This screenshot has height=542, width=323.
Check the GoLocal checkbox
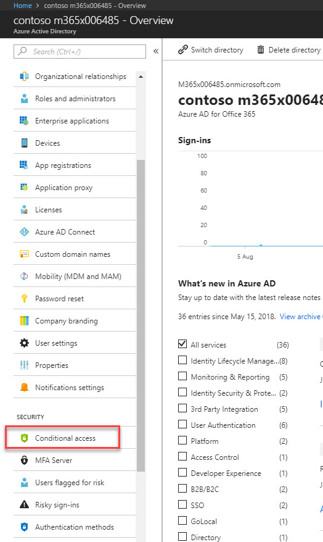pos(182,520)
